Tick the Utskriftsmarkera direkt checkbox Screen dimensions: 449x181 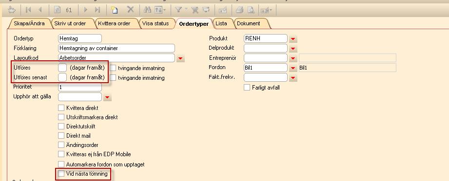point(61,117)
